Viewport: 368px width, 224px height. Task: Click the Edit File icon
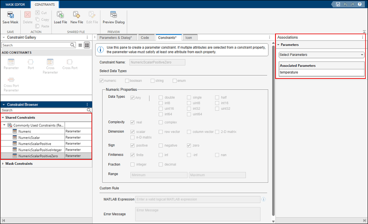pyautogui.click(x=92, y=15)
